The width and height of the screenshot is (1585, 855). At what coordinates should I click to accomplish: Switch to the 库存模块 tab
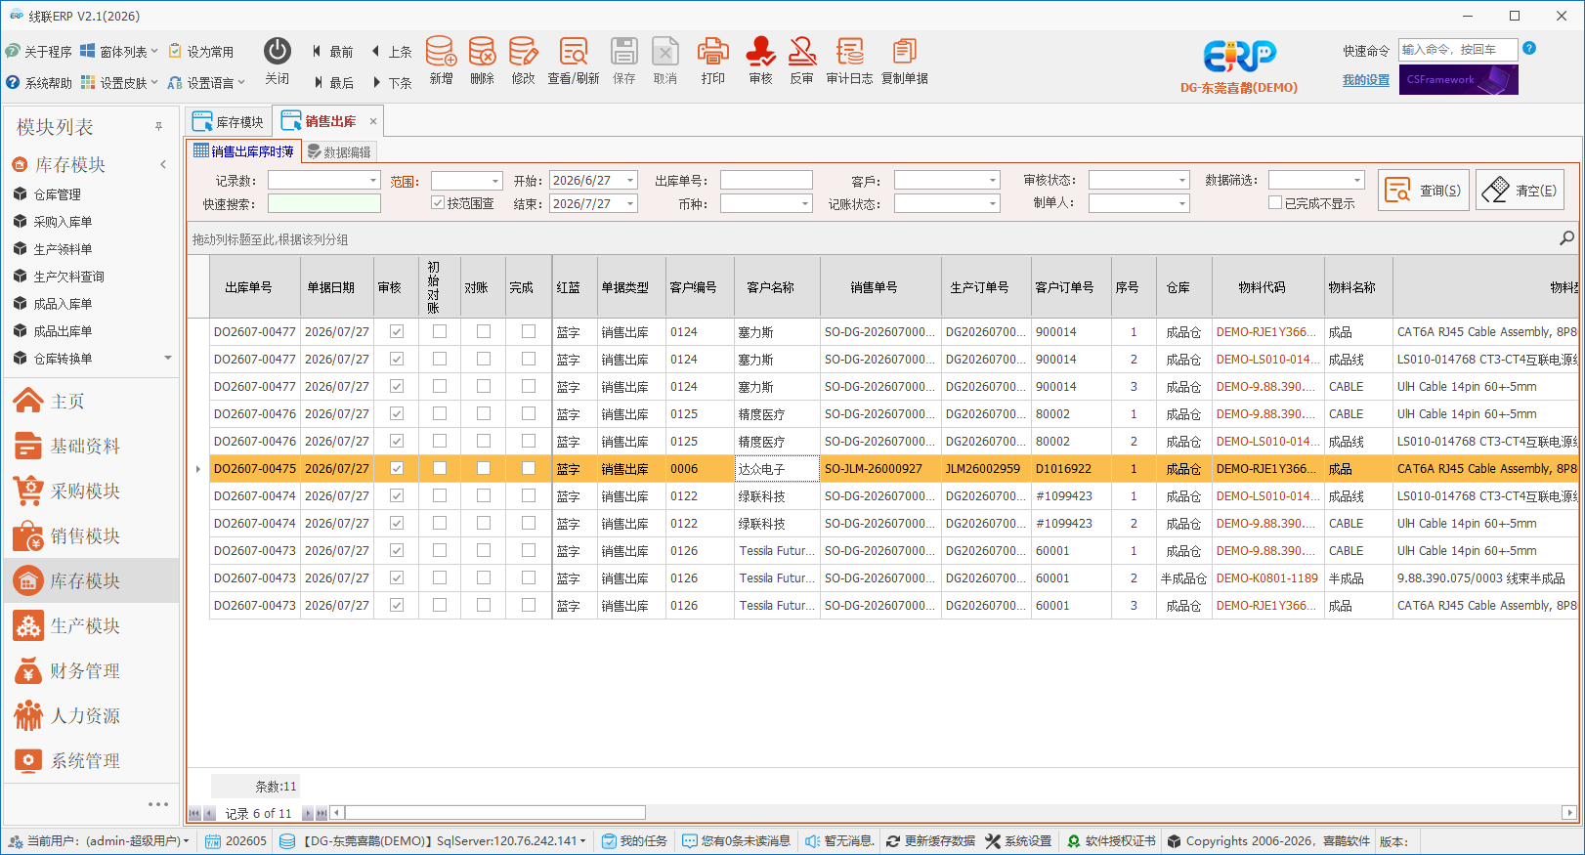(x=229, y=122)
